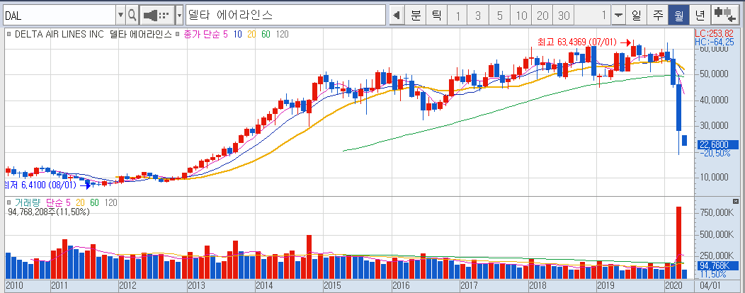Click the 델타 에어라인스 name field
This screenshot has height=293, width=745.
(285, 15)
